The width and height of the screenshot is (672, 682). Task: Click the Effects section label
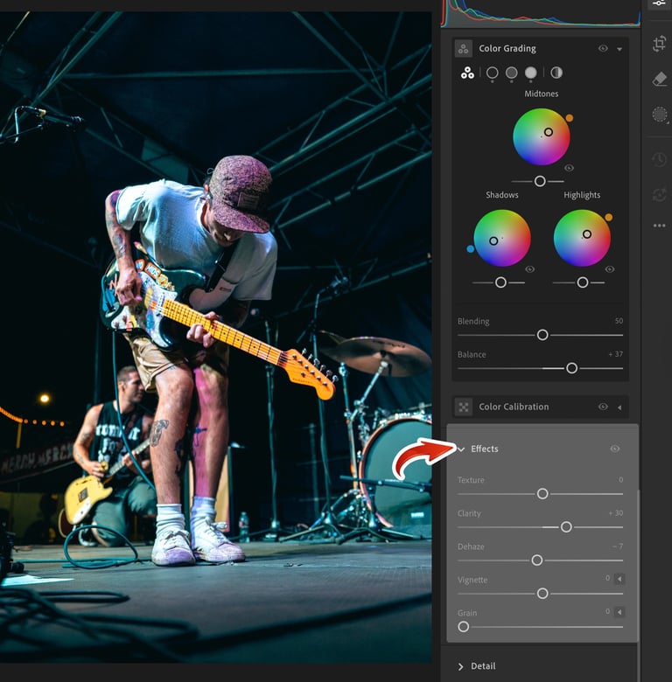click(485, 449)
